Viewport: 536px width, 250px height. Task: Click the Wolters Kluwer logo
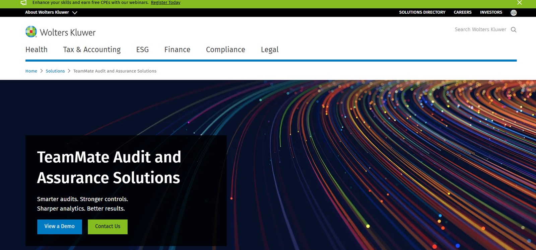61,32
